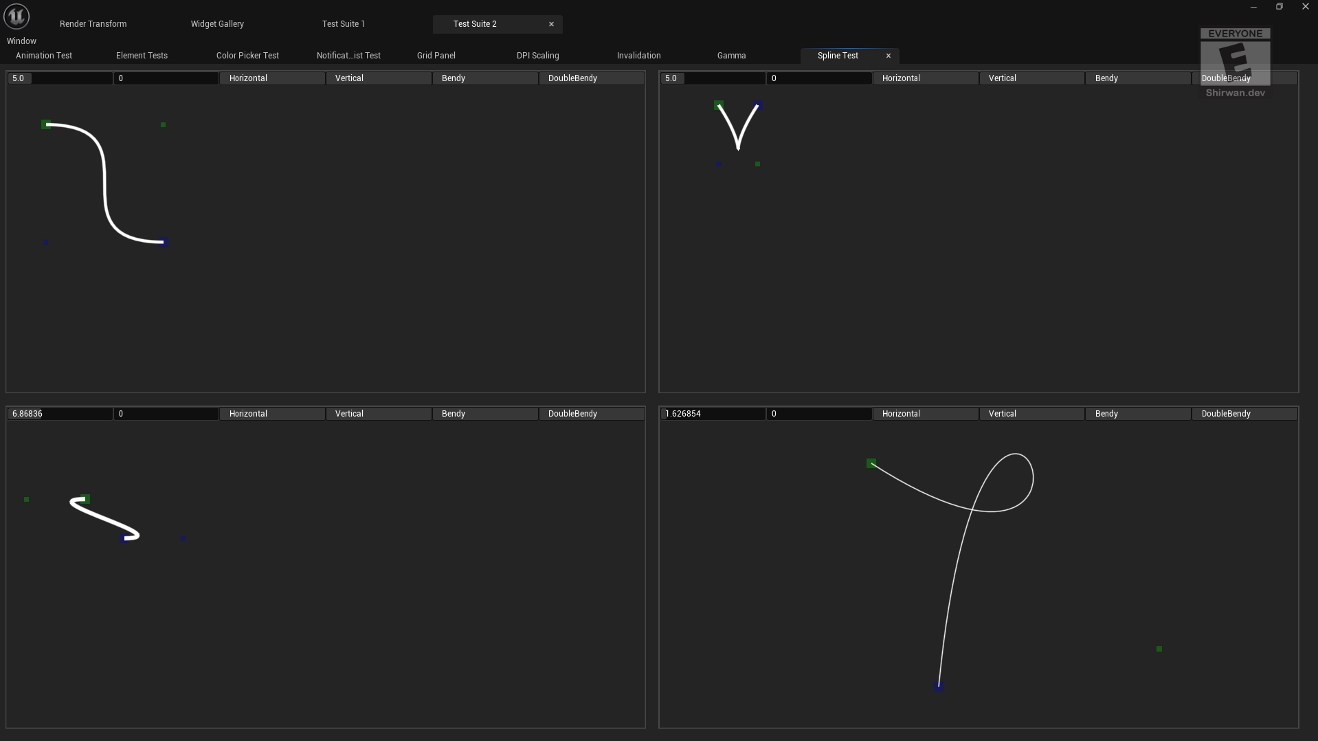
Task: Open the Grid Panel tab
Action: pyautogui.click(x=436, y=56)
